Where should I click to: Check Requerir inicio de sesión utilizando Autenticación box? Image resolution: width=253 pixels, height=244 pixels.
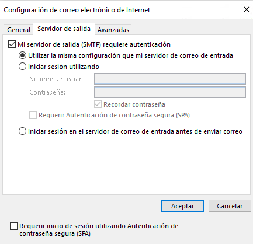click(x=13, y=226)
